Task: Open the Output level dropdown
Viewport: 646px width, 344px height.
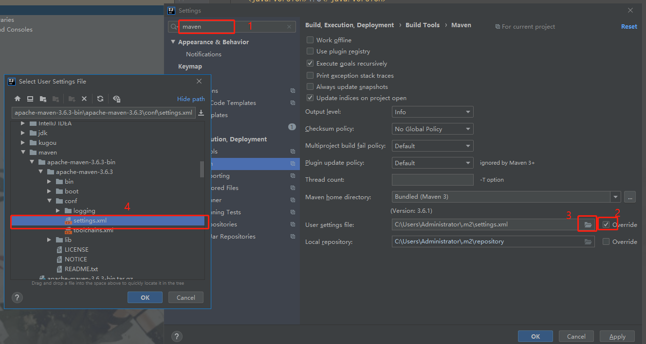Action: pyautogui.click(x=432, y=112)
